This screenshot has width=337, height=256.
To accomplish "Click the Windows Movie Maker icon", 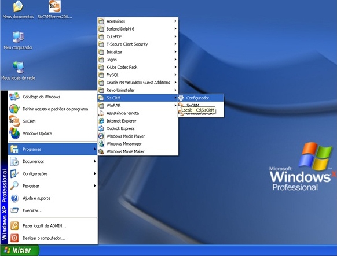I will click(101, 151).
